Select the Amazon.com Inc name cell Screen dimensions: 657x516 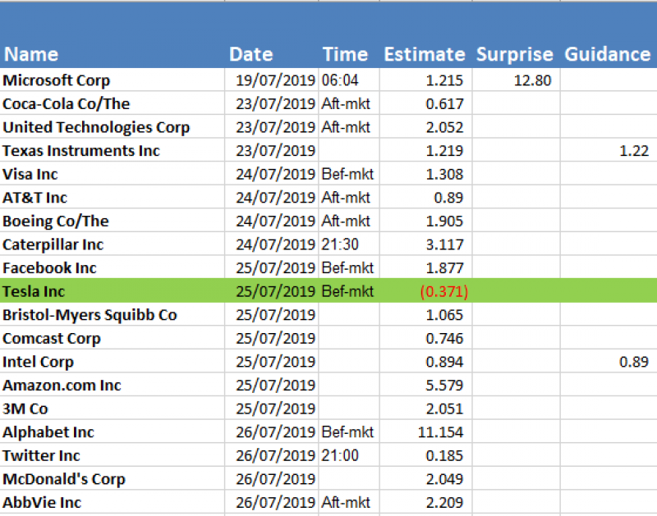point(112,385)
